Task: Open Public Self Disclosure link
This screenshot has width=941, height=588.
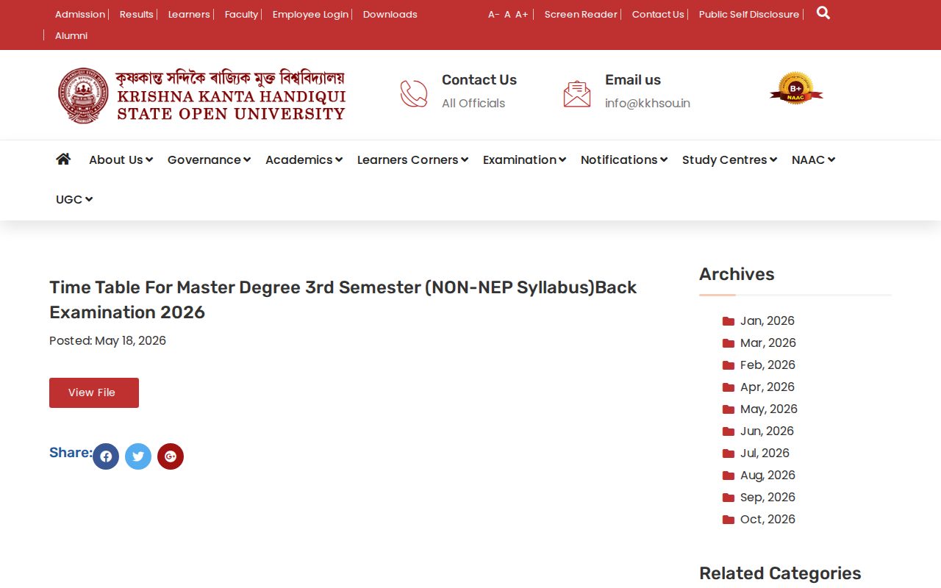Action: (x=749, y=14)
